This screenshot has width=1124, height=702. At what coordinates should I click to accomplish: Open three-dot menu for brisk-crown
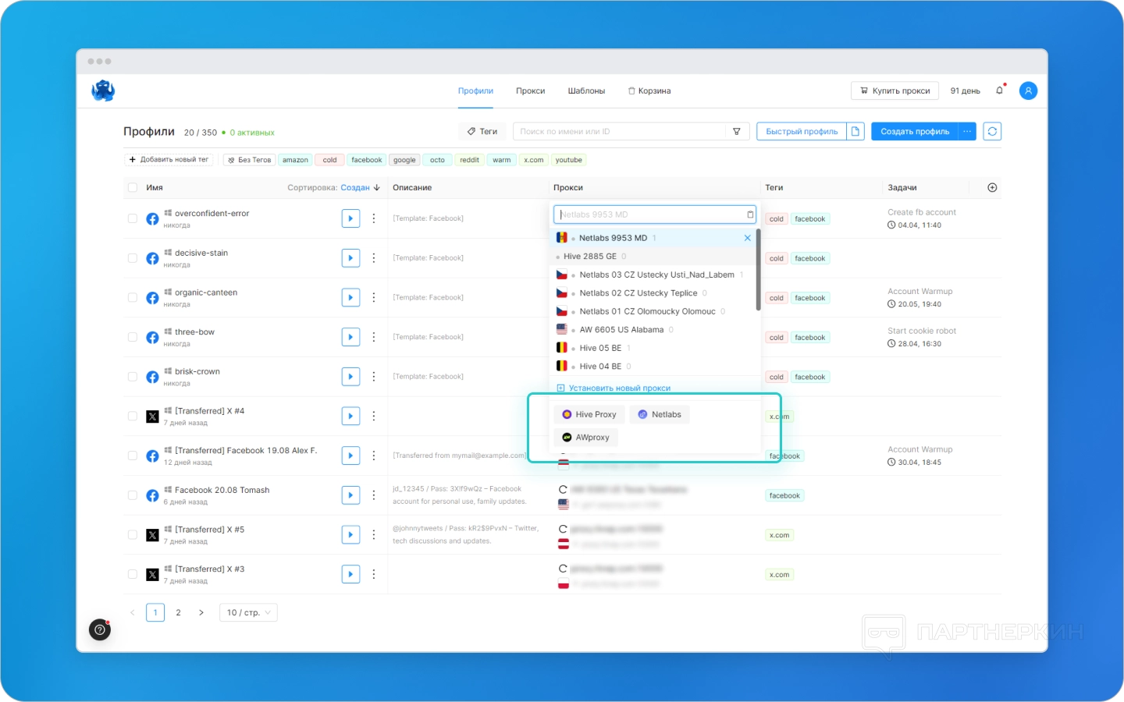pos(374,377)
